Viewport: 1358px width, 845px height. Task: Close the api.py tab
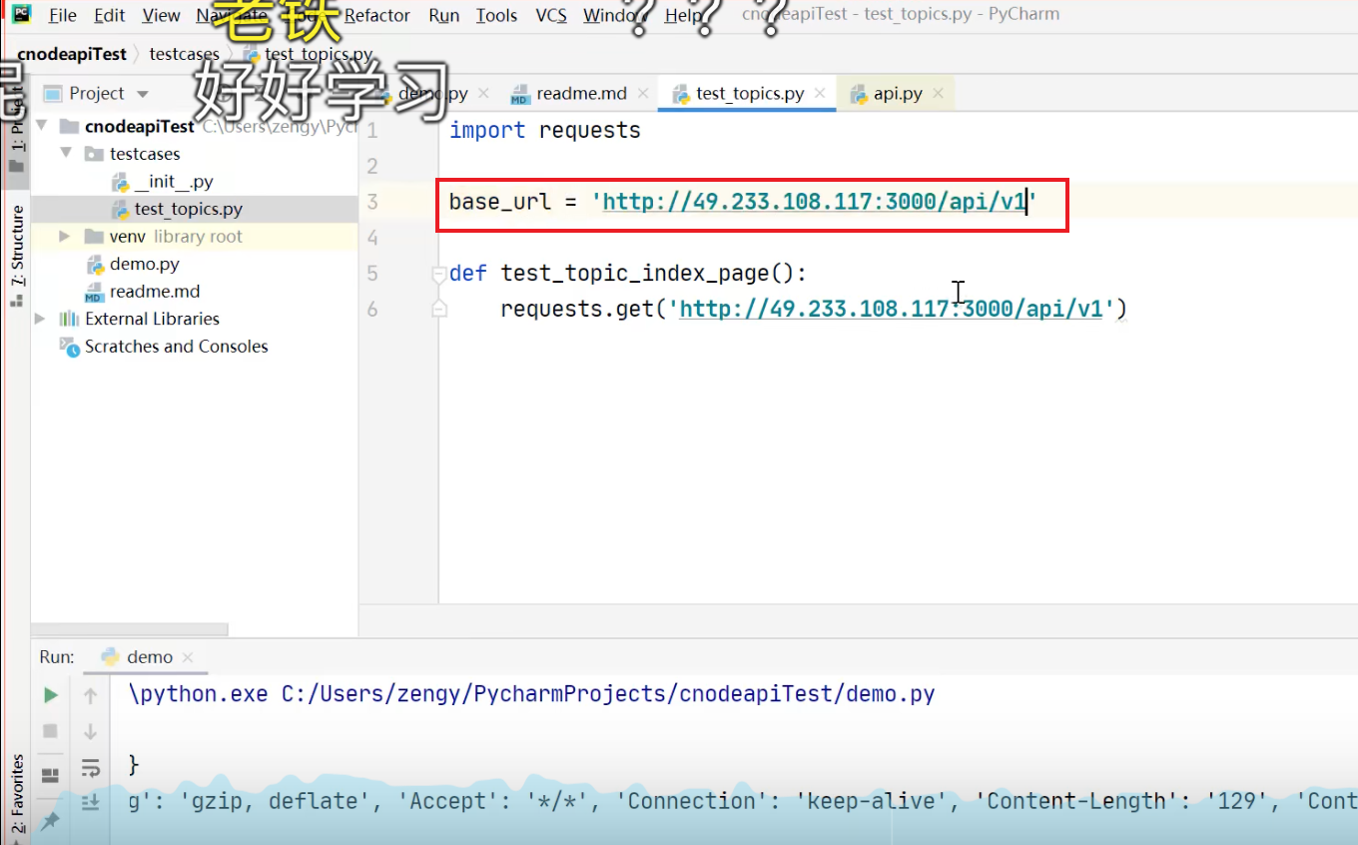point(939,93)
